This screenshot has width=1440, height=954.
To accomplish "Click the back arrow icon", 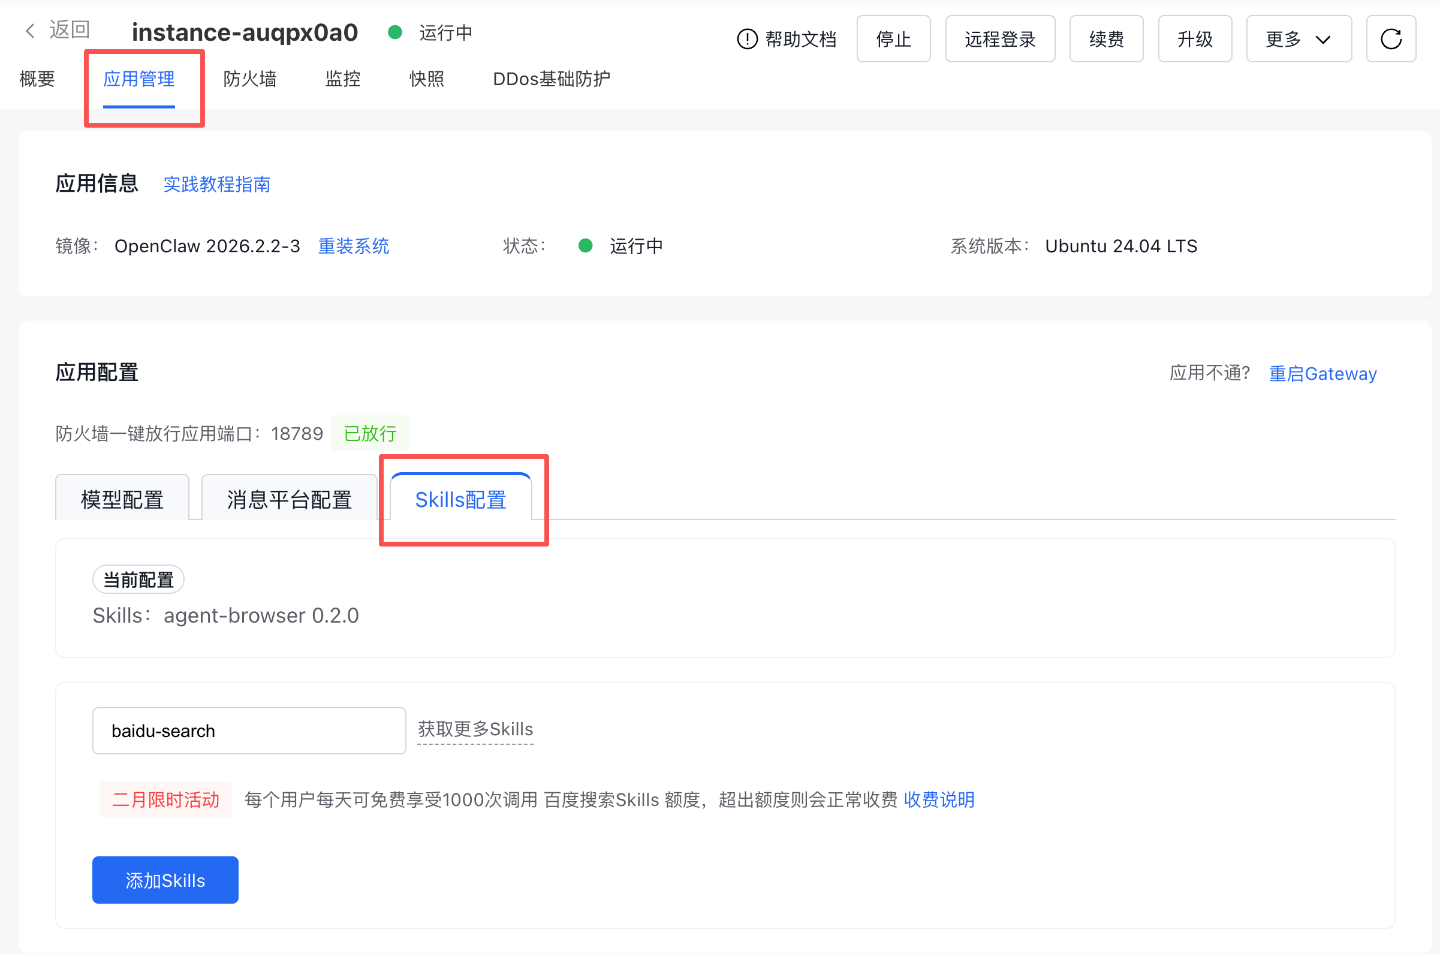I will [30, 31].
